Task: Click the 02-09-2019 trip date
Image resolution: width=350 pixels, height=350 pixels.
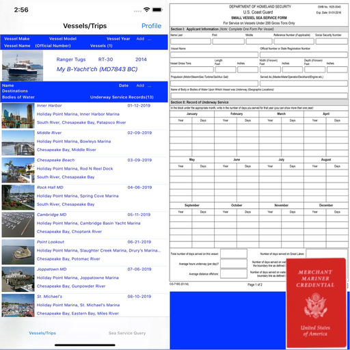Action: point(139,133)
